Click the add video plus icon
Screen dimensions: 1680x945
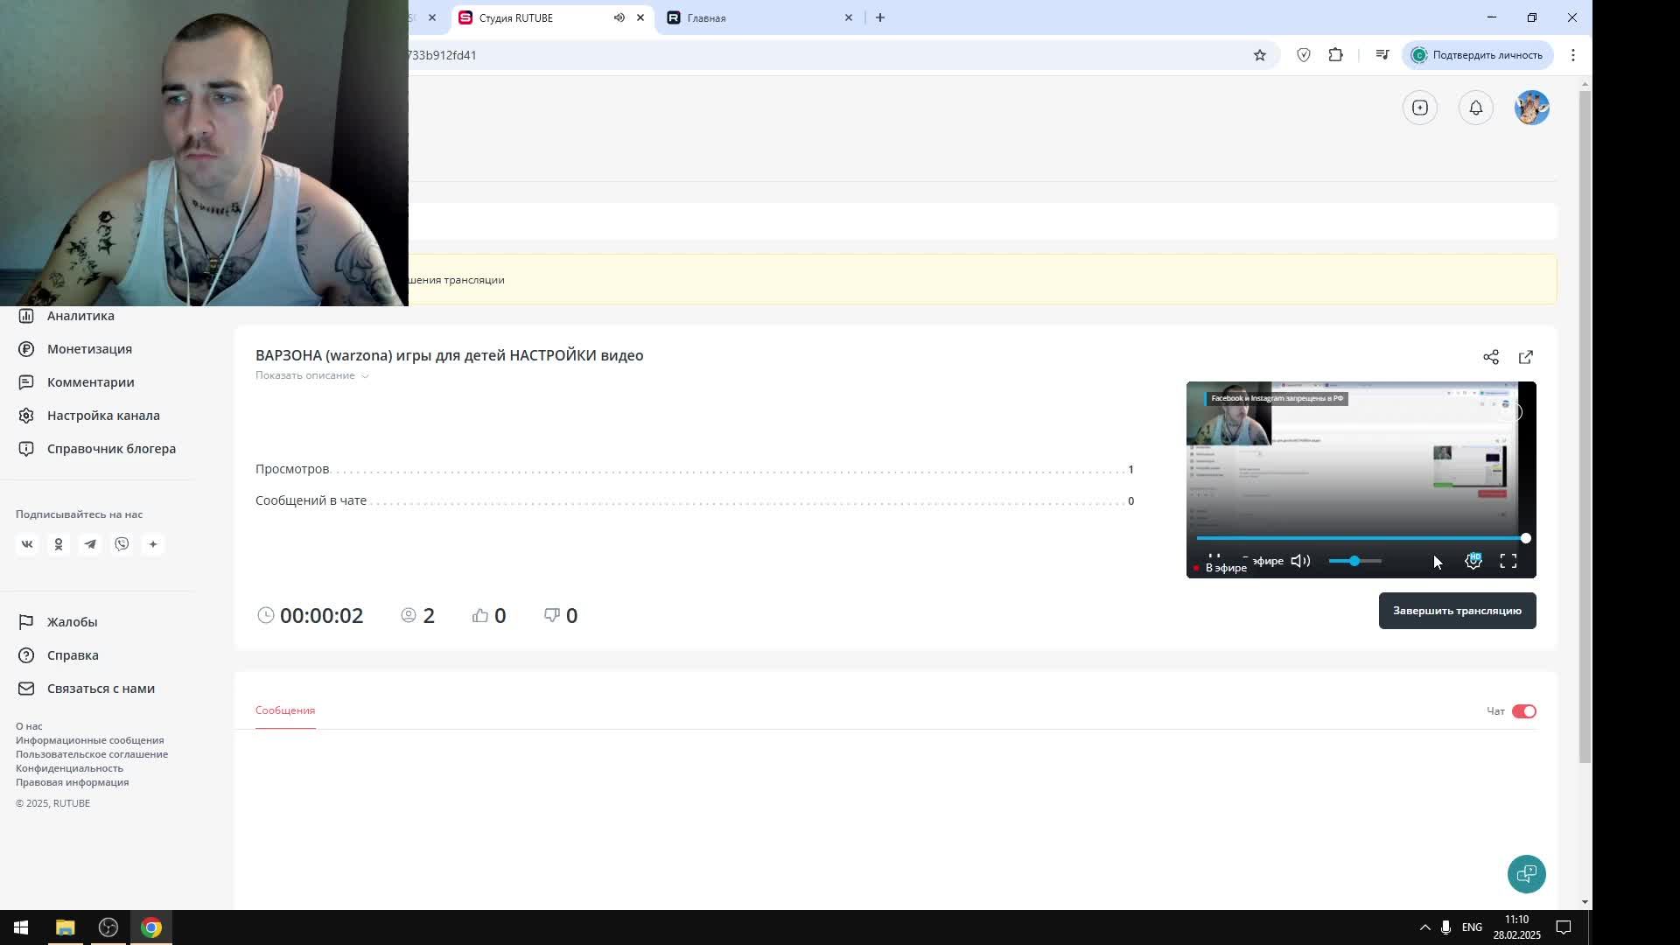pos(1419,108)
